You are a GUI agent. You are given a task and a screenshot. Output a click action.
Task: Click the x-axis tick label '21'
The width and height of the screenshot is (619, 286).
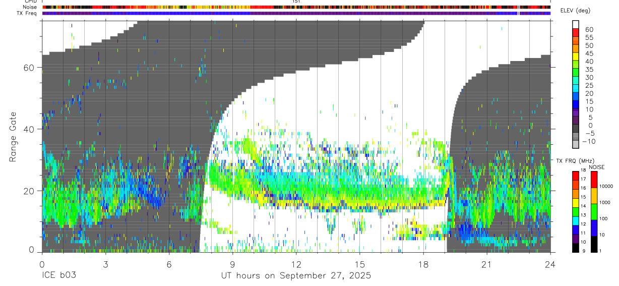[486, 264]
